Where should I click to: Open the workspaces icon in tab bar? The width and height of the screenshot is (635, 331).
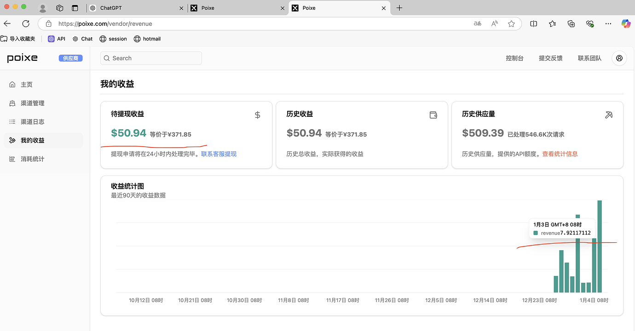point(59,8)
